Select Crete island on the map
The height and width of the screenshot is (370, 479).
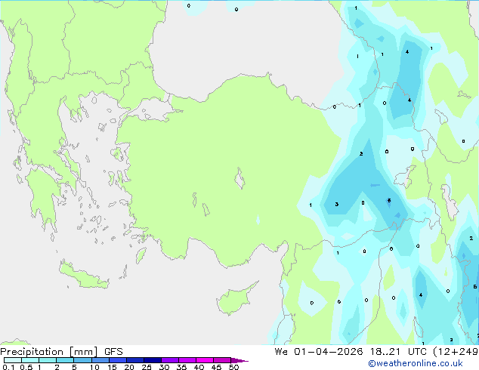point(84,276)
